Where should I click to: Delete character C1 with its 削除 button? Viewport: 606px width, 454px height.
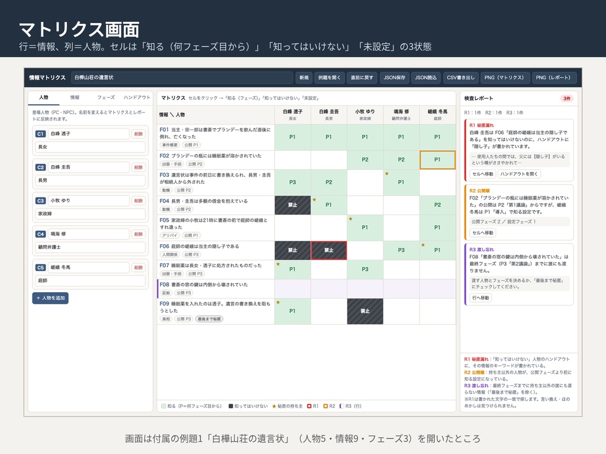(138, 134)
